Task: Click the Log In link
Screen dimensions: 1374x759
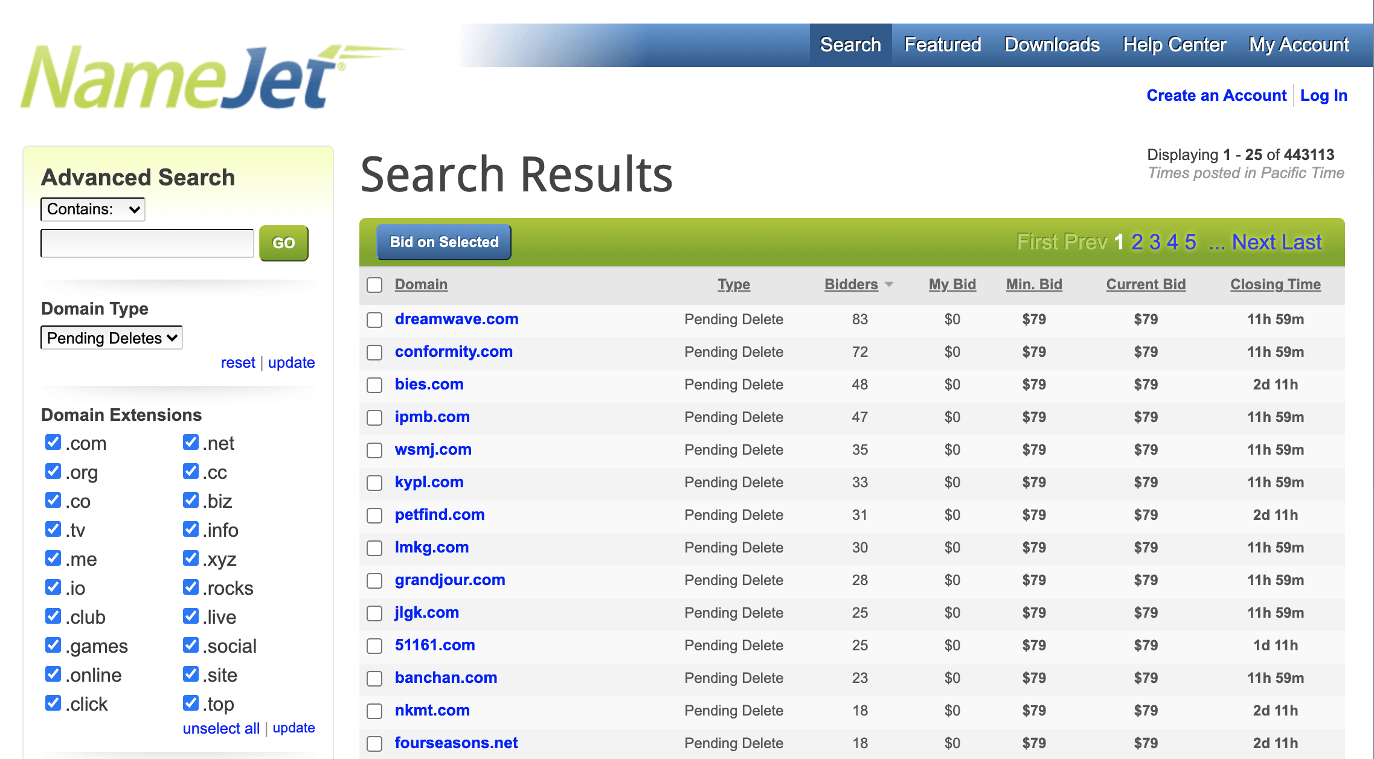Action: click(x=1324, y=95)
